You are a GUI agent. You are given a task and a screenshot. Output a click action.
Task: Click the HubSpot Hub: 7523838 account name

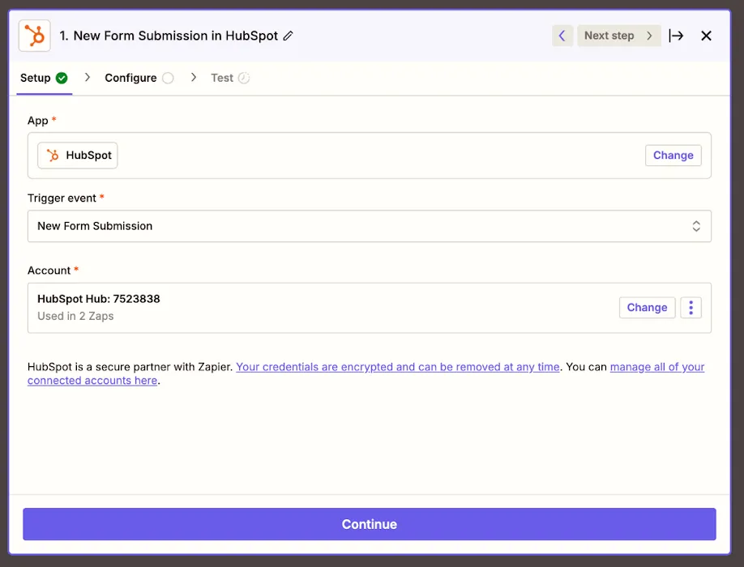click(99, 299)
